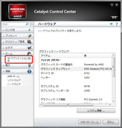Select the デバイス ID row
Image resolution: width=122 pixels, height=128 pixels.
(76, 73)
